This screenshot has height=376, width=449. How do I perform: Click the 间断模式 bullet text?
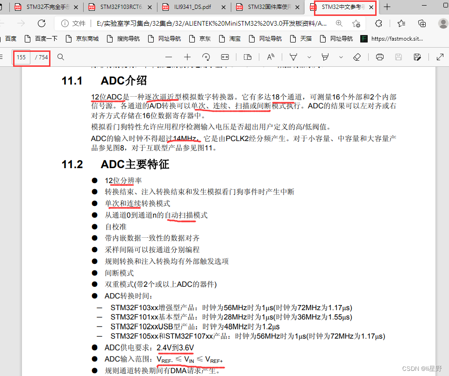(119, 273)
